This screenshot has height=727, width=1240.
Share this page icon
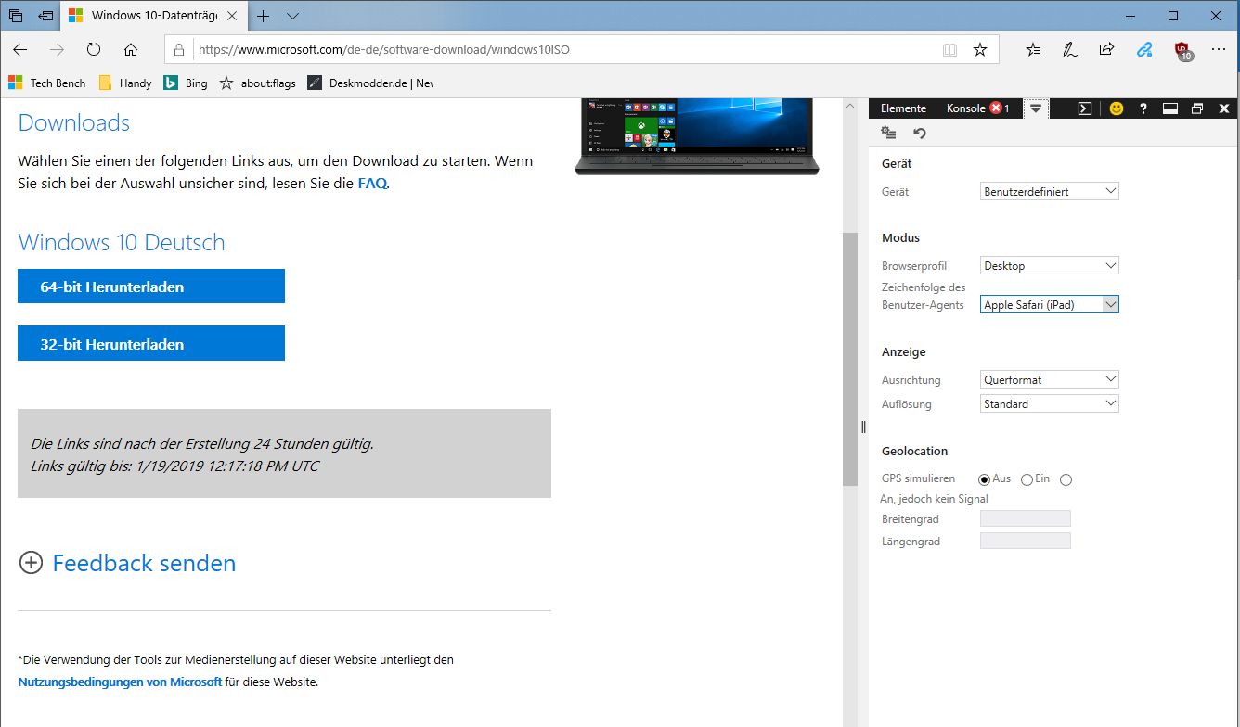tap(1106, 50)
